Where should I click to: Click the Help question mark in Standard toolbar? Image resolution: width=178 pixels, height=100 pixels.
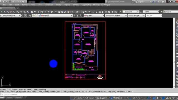point(116,12)
